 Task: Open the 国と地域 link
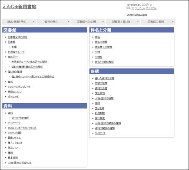point(99,108)
